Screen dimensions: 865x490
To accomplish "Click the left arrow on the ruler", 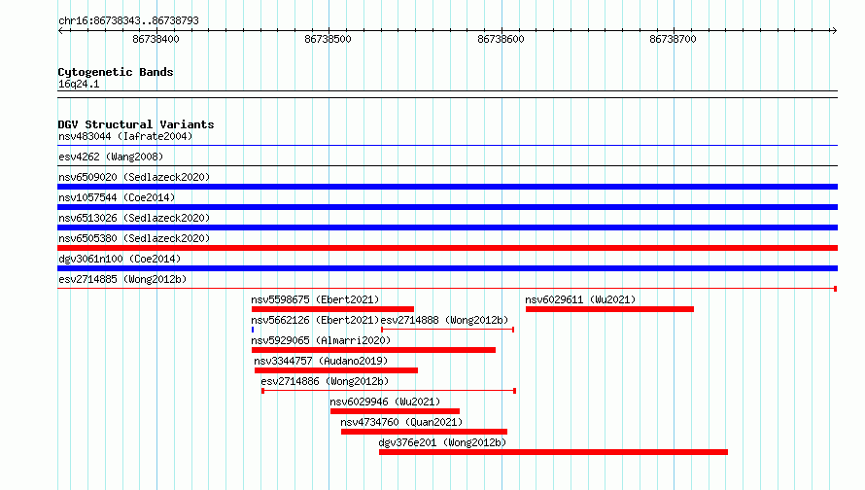I will 60,31.
